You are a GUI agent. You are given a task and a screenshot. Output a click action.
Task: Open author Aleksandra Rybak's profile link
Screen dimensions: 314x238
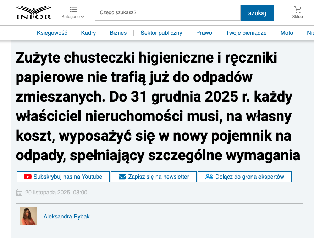click(x=67, y=216)
